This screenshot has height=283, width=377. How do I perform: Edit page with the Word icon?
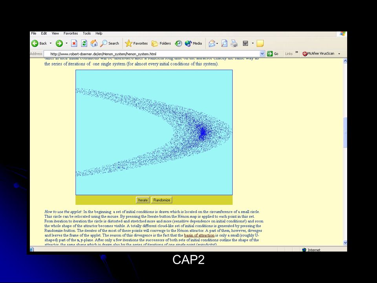[245, 43]
